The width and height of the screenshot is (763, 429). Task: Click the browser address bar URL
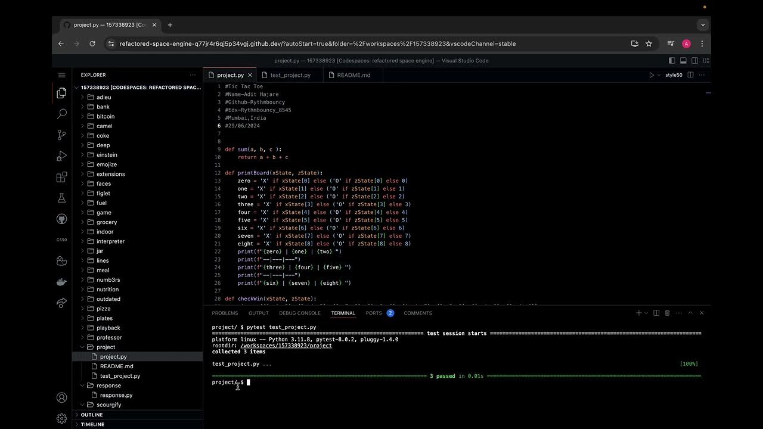[x=318, y=43]
